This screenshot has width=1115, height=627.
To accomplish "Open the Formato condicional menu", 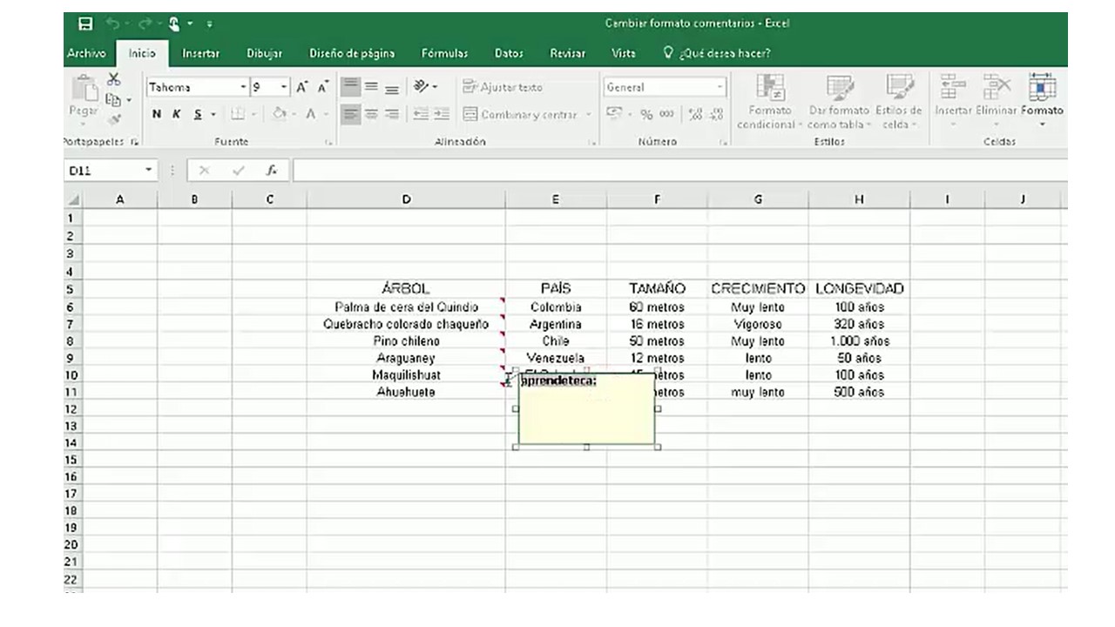I will (x=769, y=102).
